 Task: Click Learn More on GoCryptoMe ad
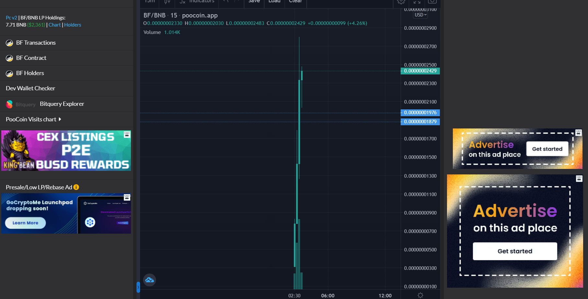[25, 223]
